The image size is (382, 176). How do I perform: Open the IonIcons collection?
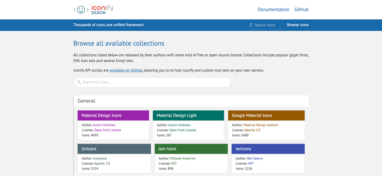(268, 149)
